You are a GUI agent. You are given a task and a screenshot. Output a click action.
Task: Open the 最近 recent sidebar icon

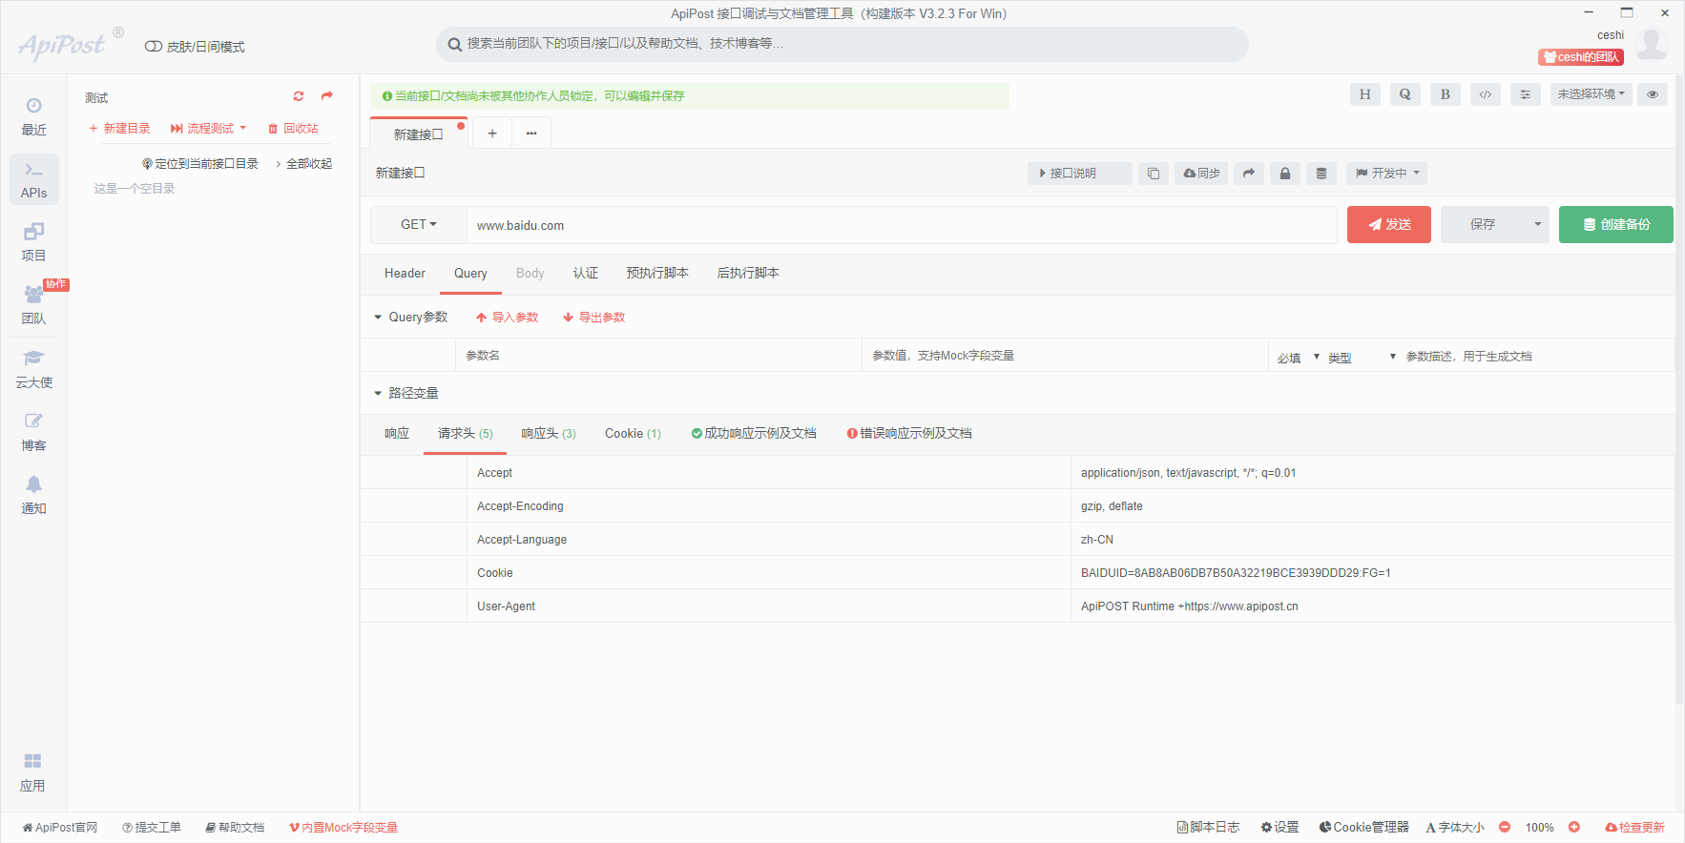[33, 116]
